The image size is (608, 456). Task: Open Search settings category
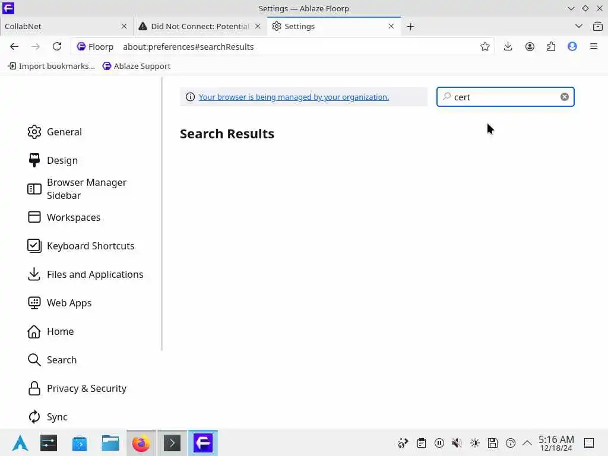point(52,360)
